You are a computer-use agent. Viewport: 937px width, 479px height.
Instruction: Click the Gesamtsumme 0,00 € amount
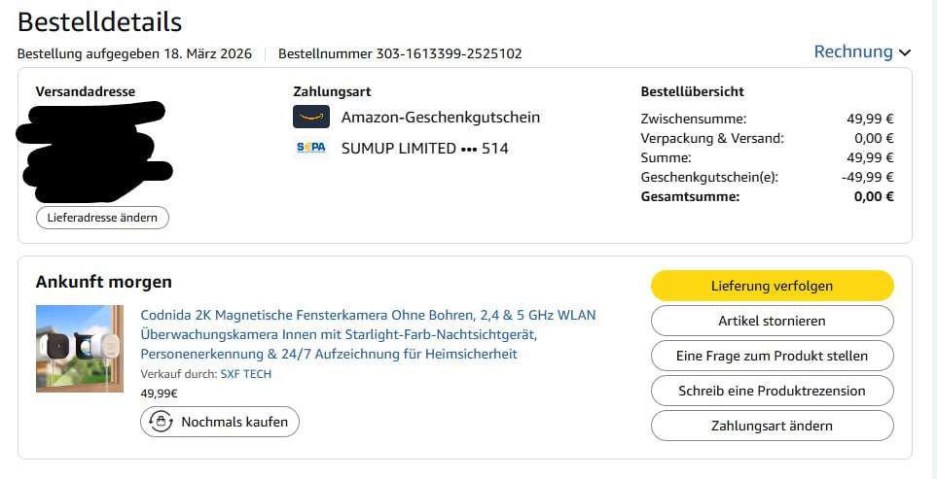click(x=874, y=197)
